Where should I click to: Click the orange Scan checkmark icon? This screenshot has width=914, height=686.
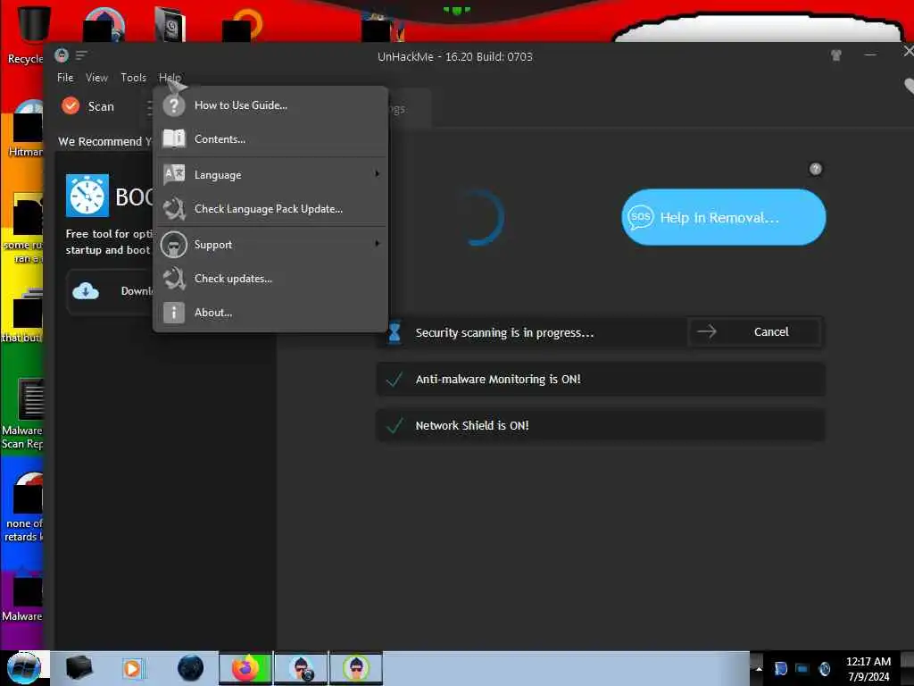[x=71, y=105]
